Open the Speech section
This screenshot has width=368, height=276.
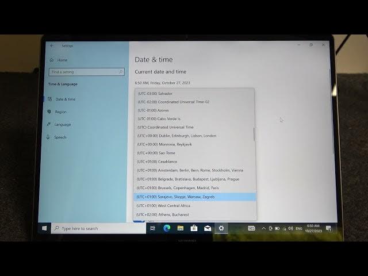coord(56,137)
